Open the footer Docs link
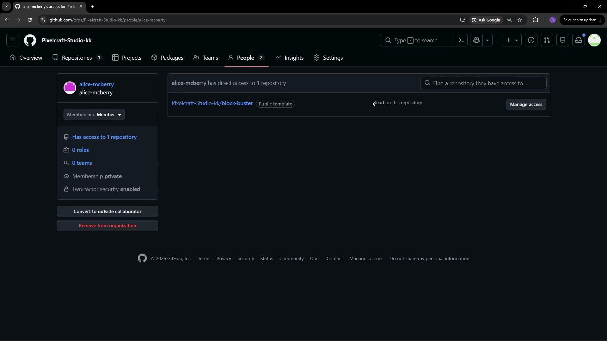The image size is (607, 341). 315,259
